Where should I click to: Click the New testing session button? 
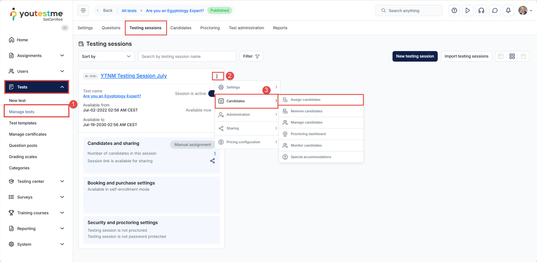point(415,56)
